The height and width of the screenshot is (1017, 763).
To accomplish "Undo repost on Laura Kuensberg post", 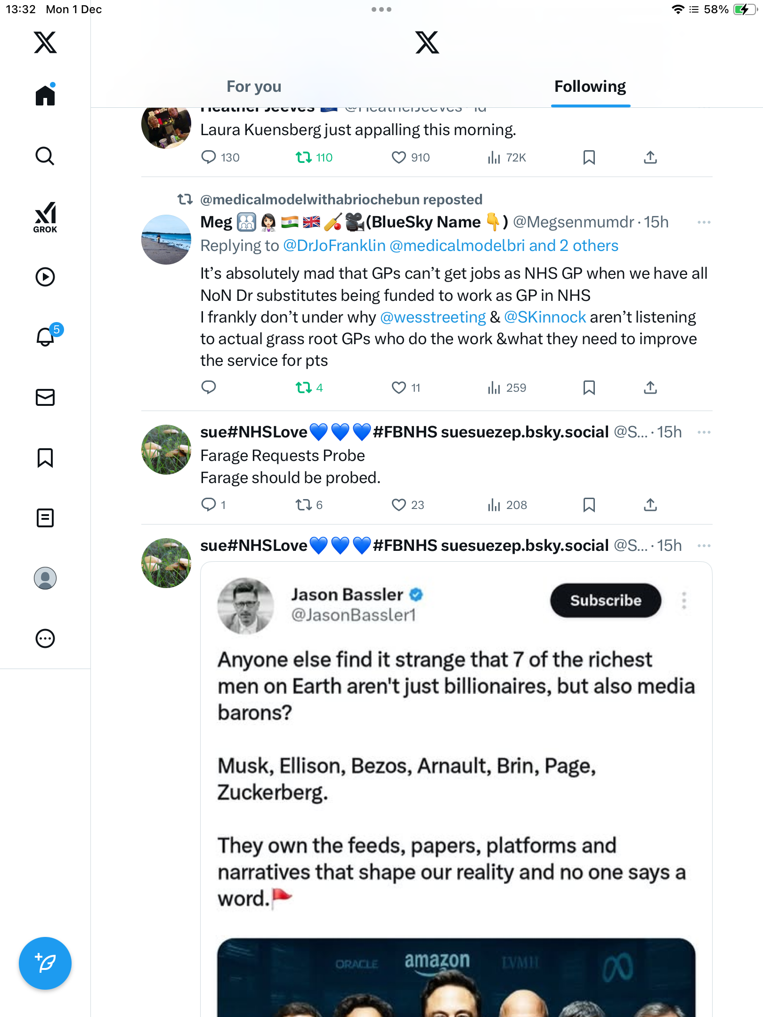I will [x=304, y=157].
